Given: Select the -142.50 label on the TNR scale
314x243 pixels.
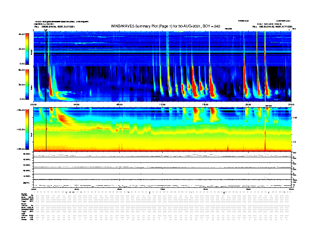Looking at the screenshot, I should point(21,129).
